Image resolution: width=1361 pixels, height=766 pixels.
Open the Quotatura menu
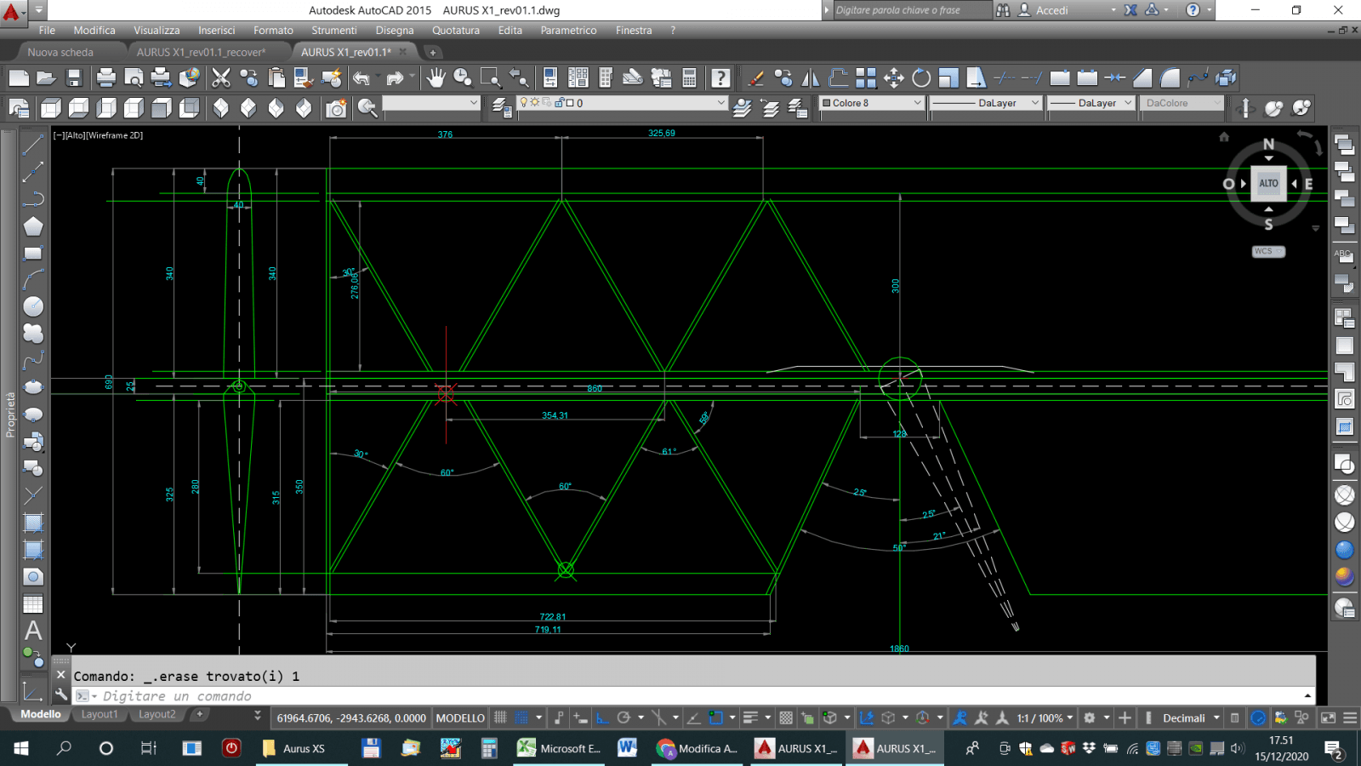455,30
